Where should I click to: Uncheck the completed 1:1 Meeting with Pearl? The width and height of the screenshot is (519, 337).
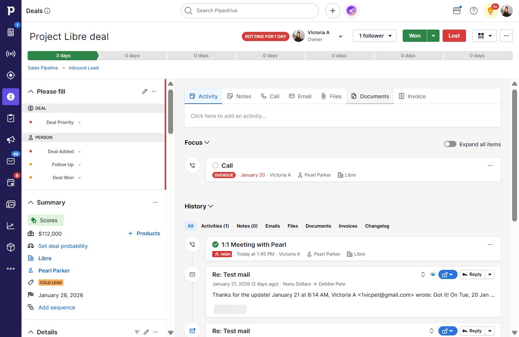coord(215,244)
